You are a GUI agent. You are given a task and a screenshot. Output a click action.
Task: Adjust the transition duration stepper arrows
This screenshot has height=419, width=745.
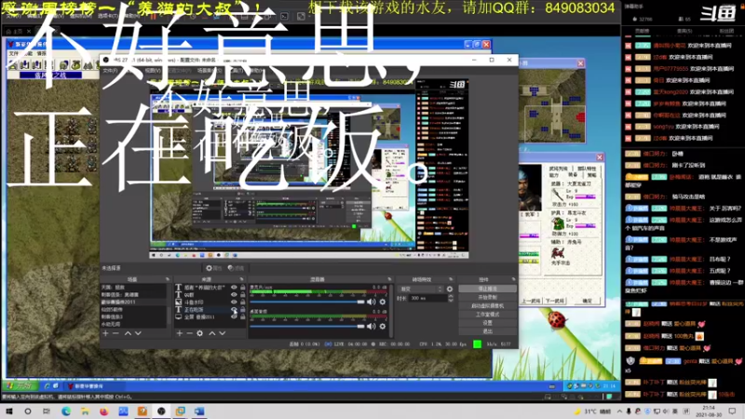[x=451, y=298]
